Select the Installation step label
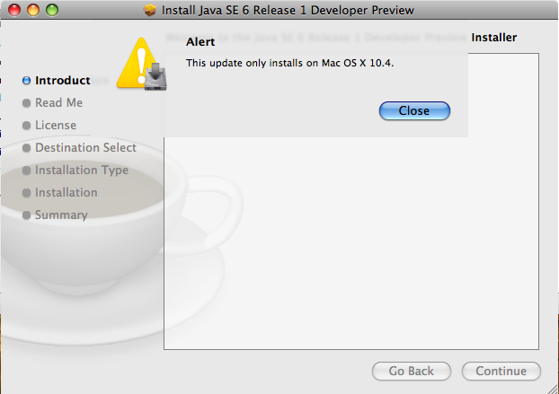The height and width of the screenshot is (394, 559). [66, 193]
